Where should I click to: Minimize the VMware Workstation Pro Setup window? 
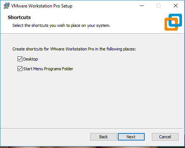point(142,6)
